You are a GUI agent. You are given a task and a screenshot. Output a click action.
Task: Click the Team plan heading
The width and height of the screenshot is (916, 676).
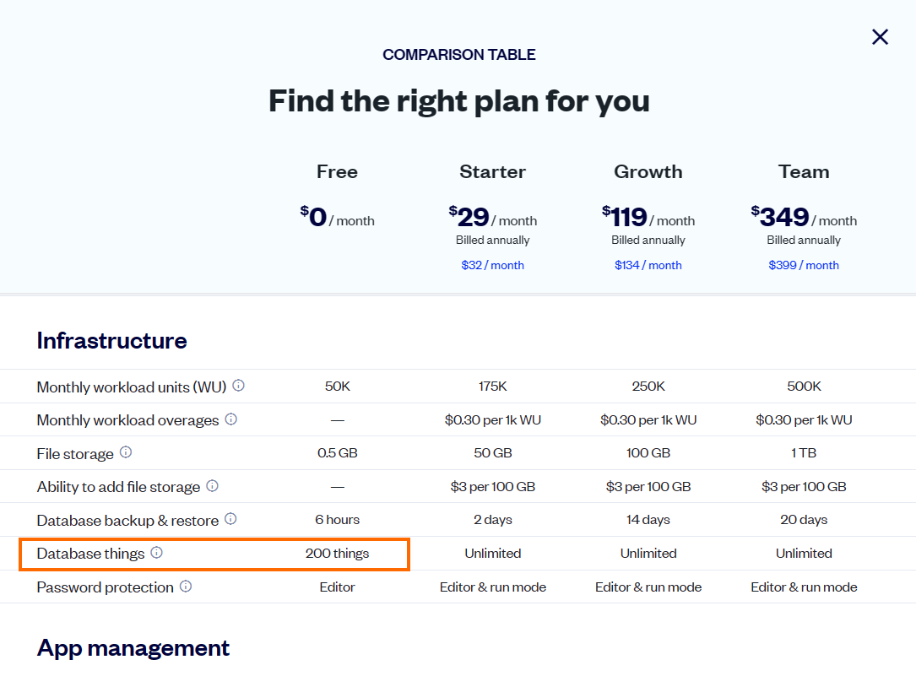[x=803, y=171]
